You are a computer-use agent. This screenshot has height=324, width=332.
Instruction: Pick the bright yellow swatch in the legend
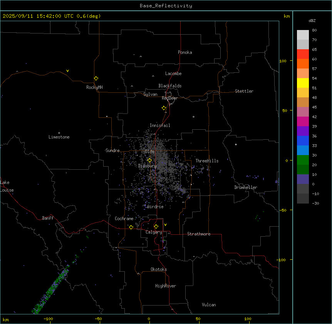click(x=303, y=83)
